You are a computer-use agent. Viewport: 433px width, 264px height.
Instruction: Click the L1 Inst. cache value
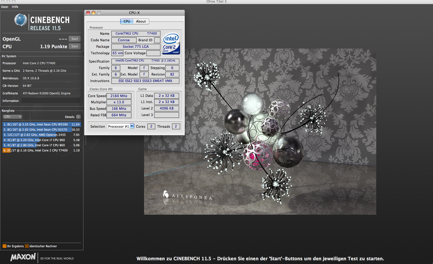click(x=167, y=102)
